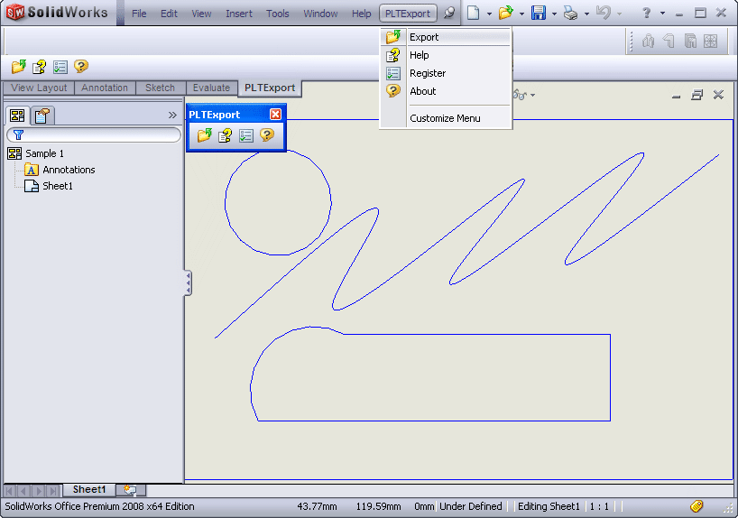Switch to the Sketch tab
The width and height of the screenshot is (738, 518).
[160, 88]
